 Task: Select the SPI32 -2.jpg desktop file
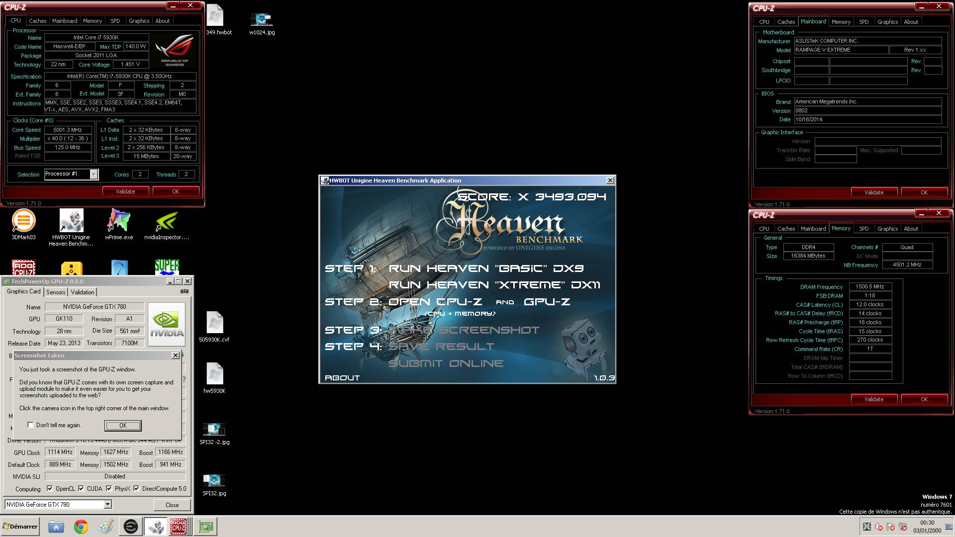(x=214, y=433)
